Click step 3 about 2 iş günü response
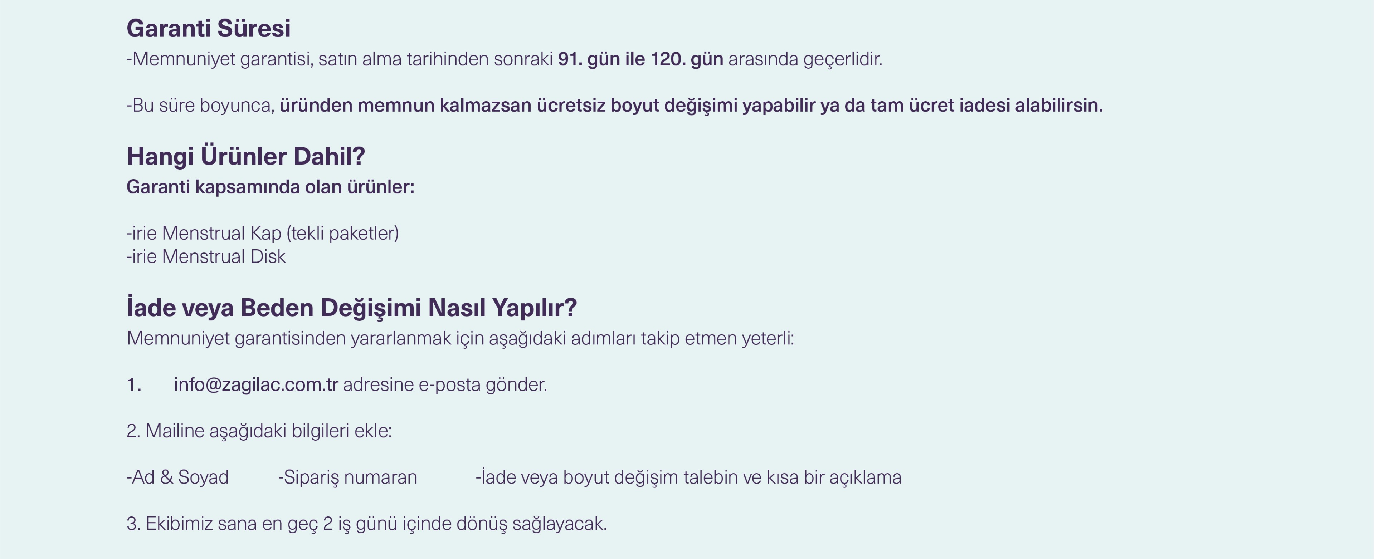 367,523
